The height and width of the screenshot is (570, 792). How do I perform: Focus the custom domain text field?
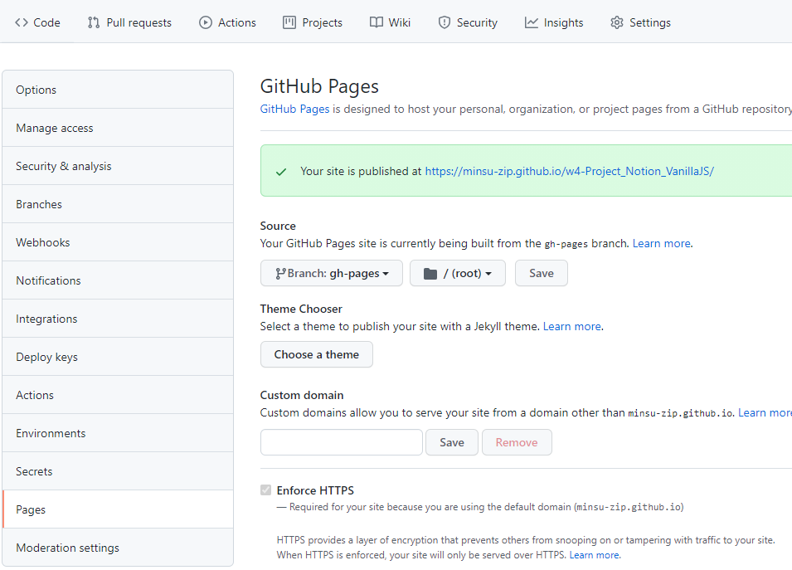point(342,442)
